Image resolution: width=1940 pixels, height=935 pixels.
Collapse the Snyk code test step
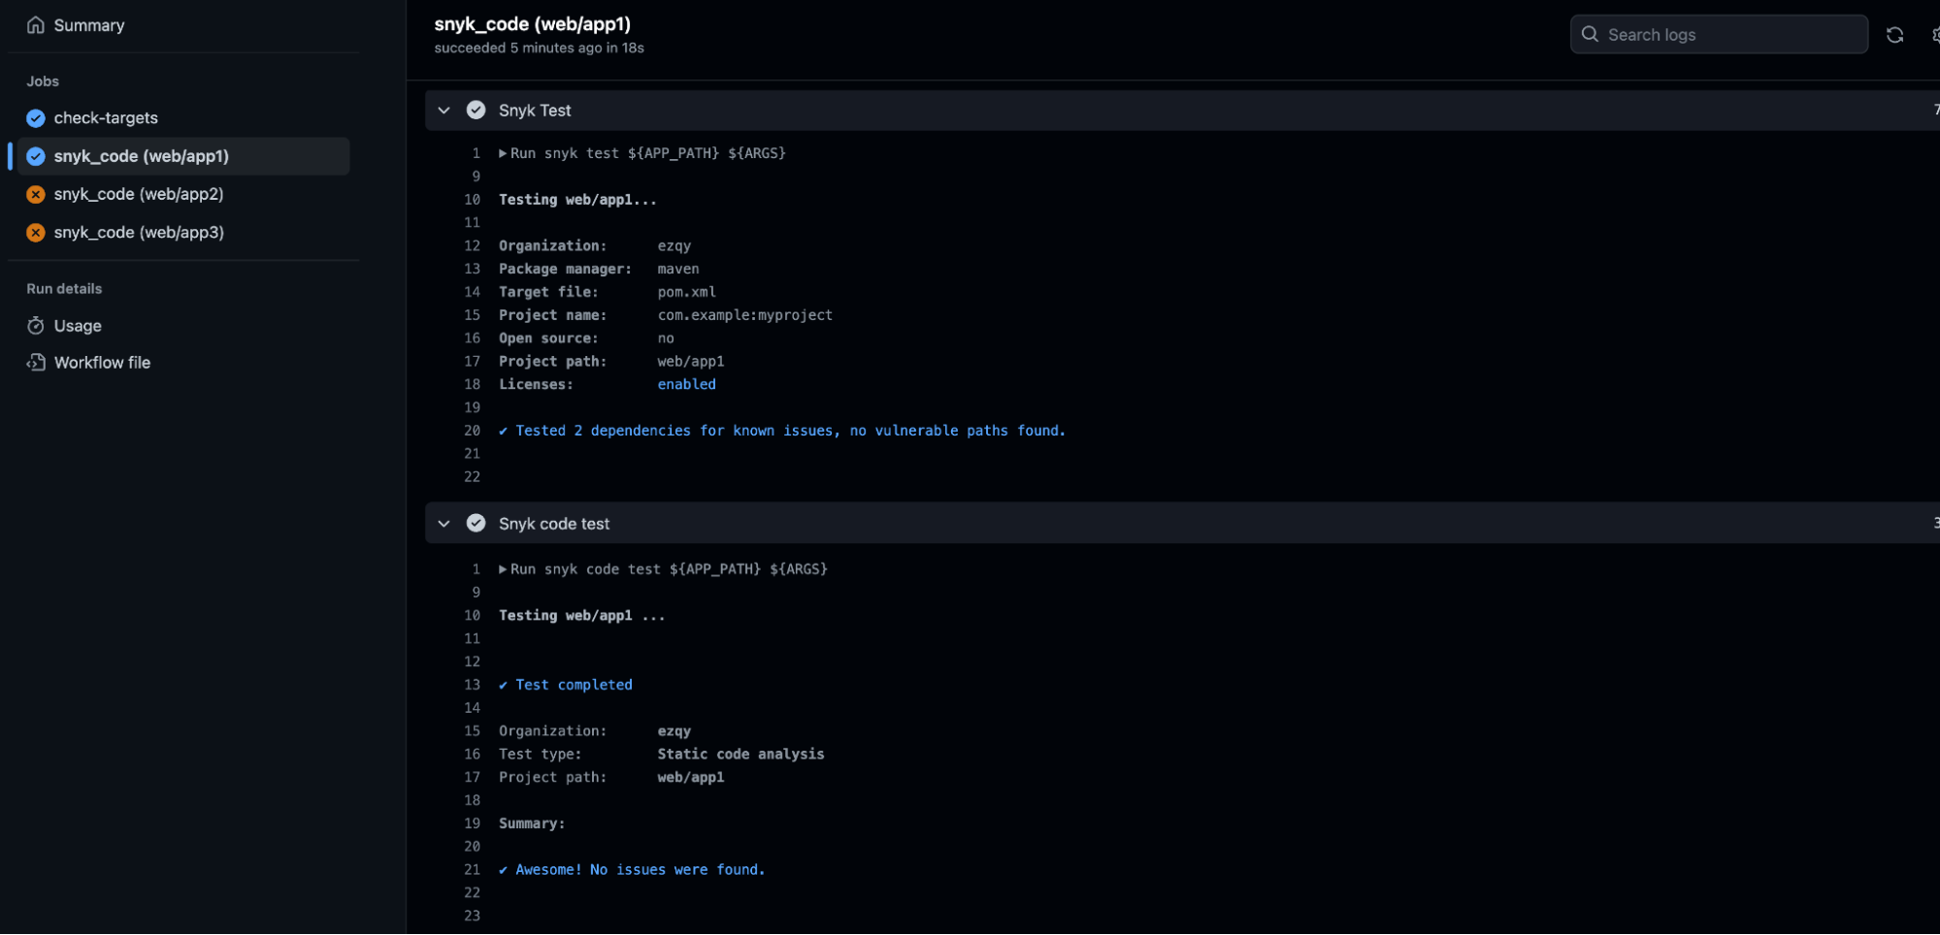(444, 524)
